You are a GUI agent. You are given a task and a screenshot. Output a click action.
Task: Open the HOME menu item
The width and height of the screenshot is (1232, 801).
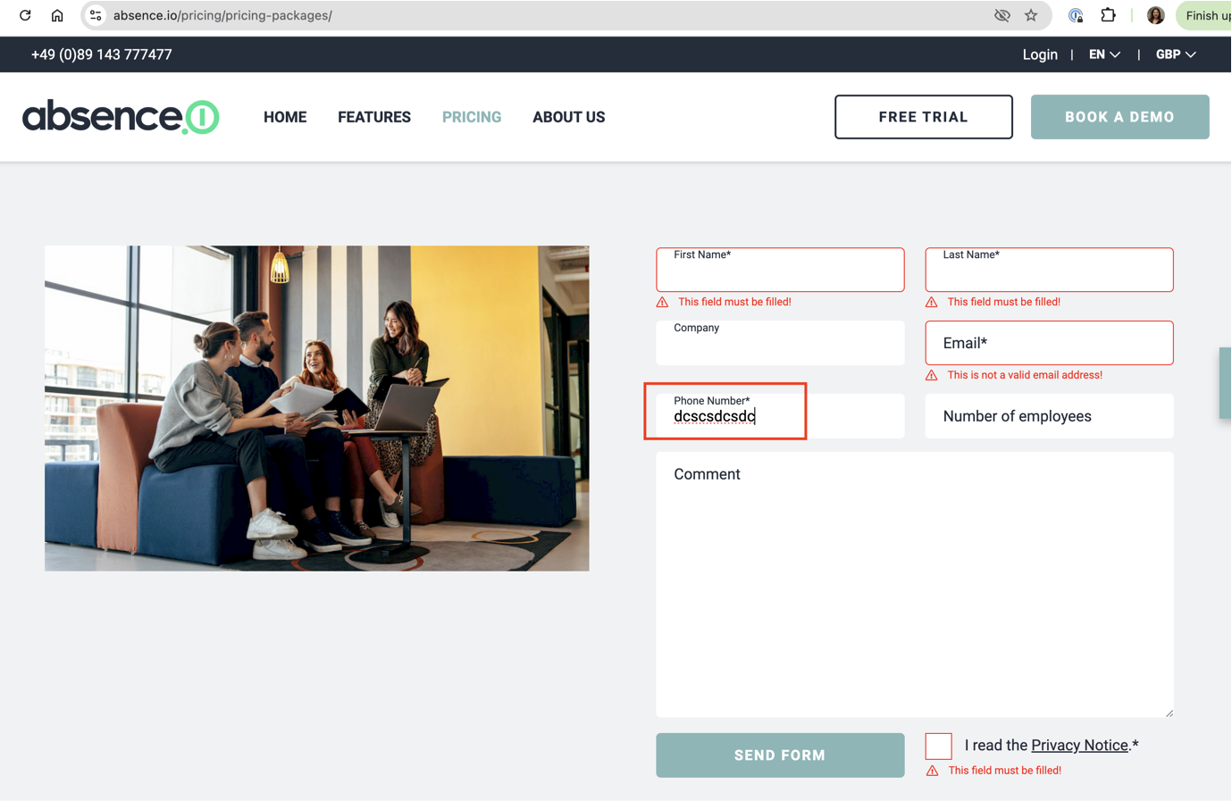285,117
